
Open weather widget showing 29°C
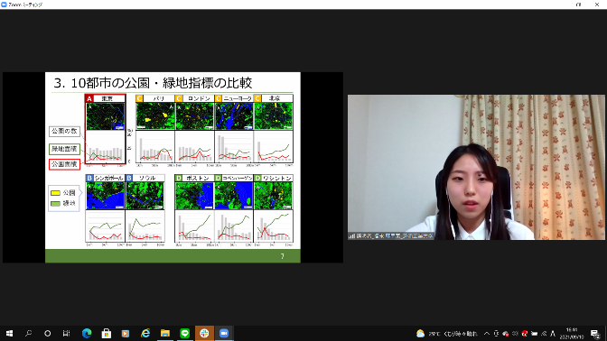(447, 334)
